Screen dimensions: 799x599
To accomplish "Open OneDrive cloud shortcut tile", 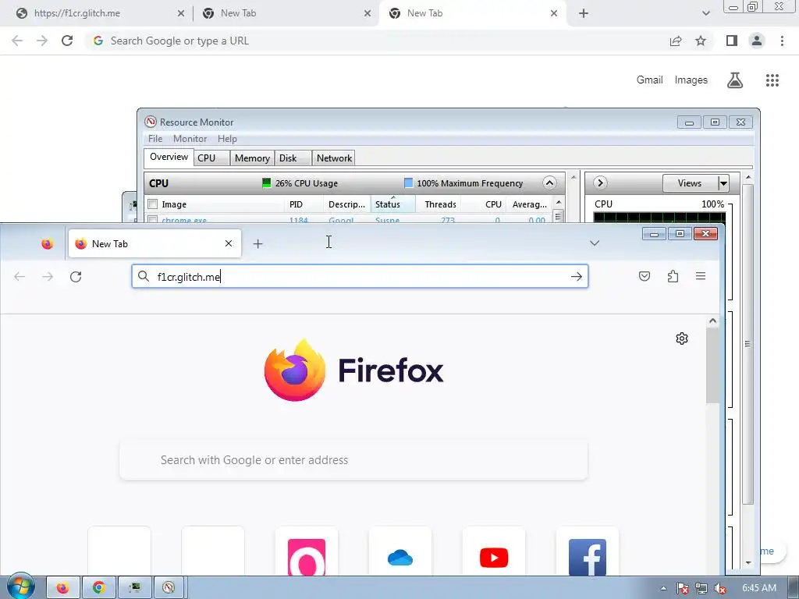I will pyautogui.click(x=400, y=551).
